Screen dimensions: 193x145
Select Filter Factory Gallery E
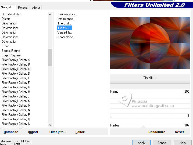tap(16, 78)
